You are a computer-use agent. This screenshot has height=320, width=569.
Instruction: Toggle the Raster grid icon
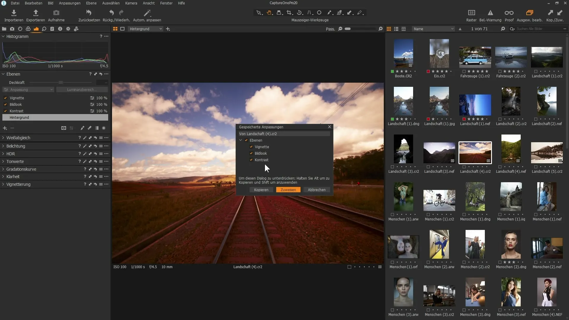pos(471,13)
